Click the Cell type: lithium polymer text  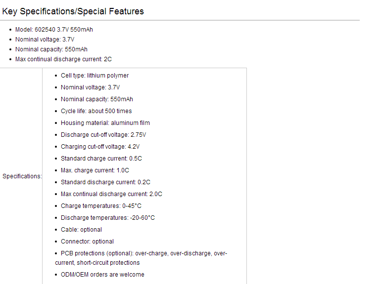(x=95, y=76)
